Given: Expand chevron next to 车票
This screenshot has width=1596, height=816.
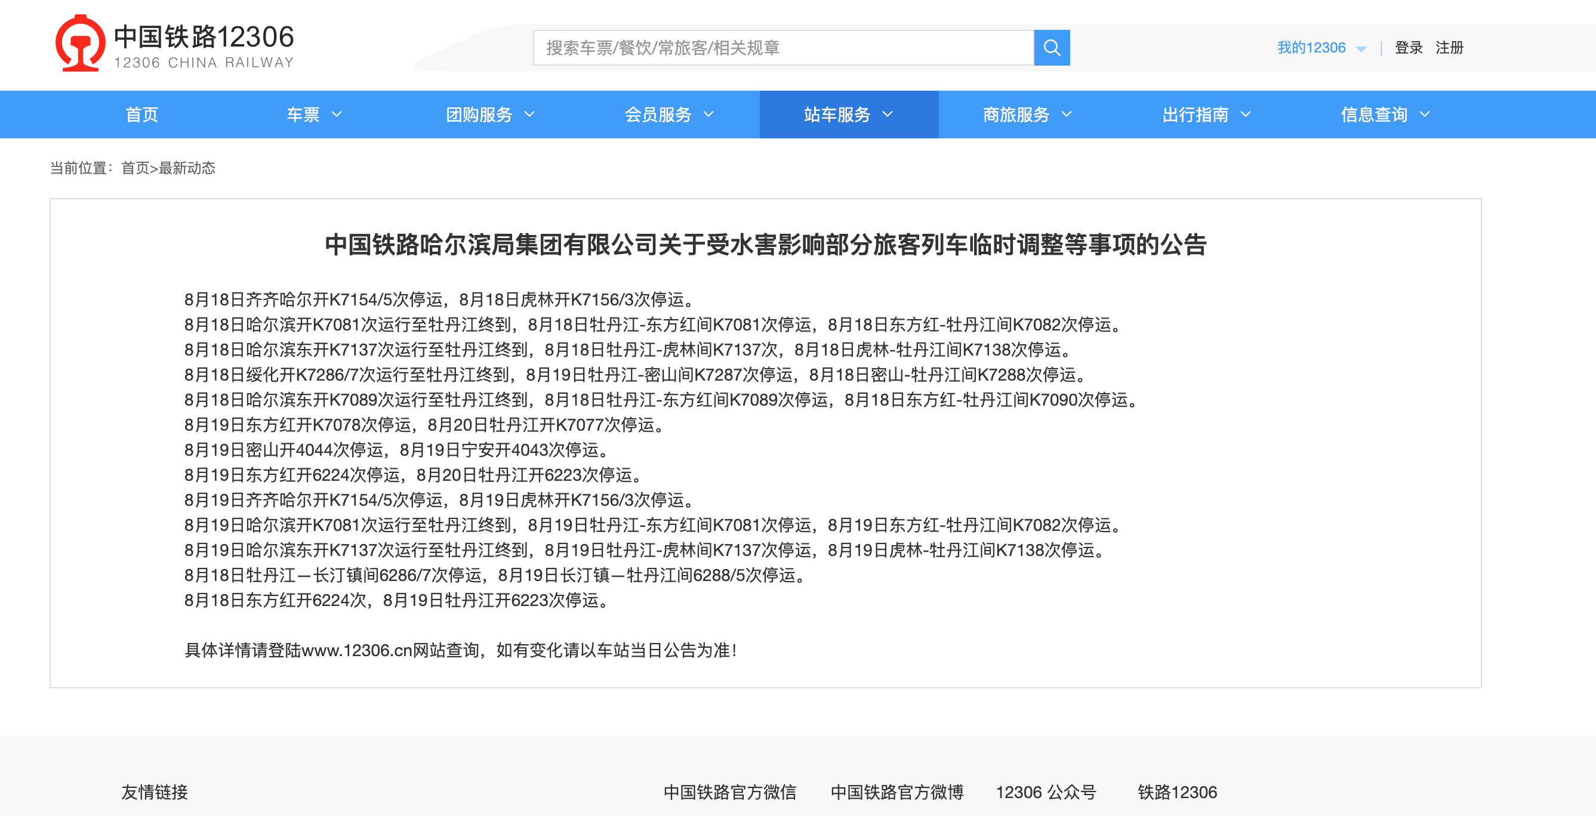Looking at the screenshot, I should (x=337, y=115).
